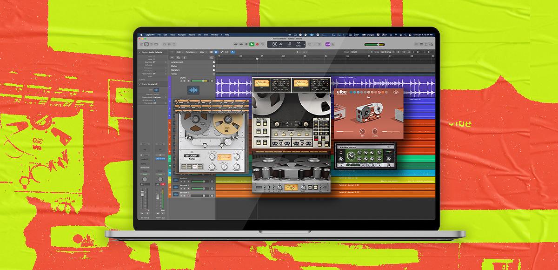This screenshot has height=270, width=558.
Task: Expand the More section in Region inspector
Action: [x=139, y=80]
